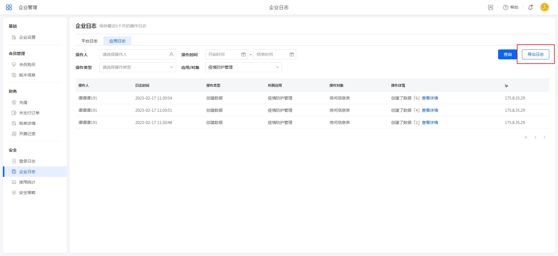This screenshot has width=558, height=256.
Task: Click the 导出日志 button
Action: [535, 54]
